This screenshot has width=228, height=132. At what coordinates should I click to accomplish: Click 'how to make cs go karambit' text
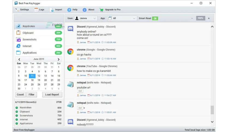point(94,71)
